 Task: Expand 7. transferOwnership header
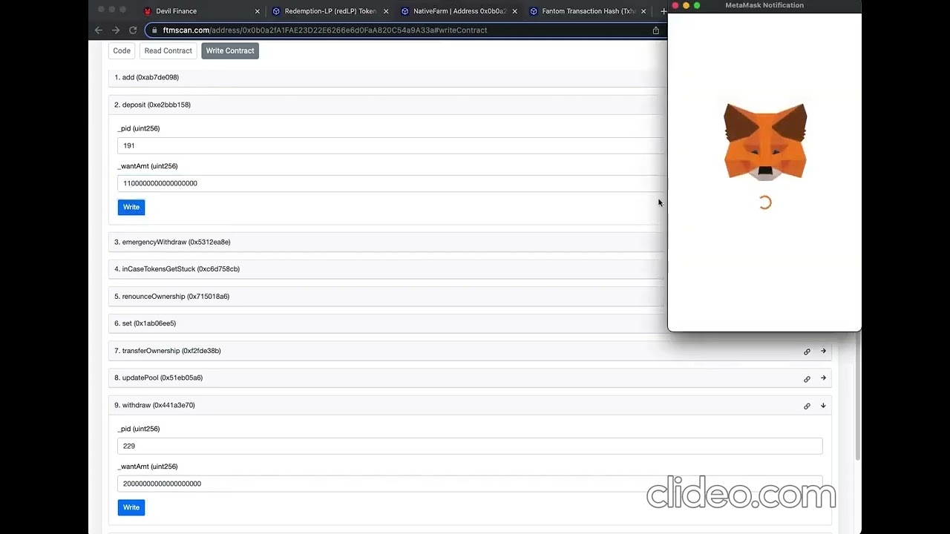[x=470, y=351]
